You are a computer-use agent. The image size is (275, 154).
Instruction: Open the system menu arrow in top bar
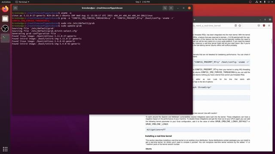pyautogui.click(x=272, y=2)
